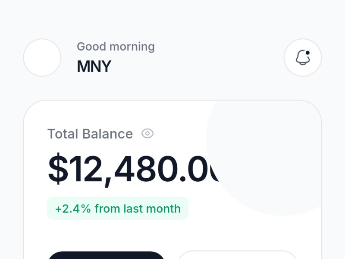Viewport: 345px width, 259px height.
Task: Select the MNY username heading
Action: point(94,66)
